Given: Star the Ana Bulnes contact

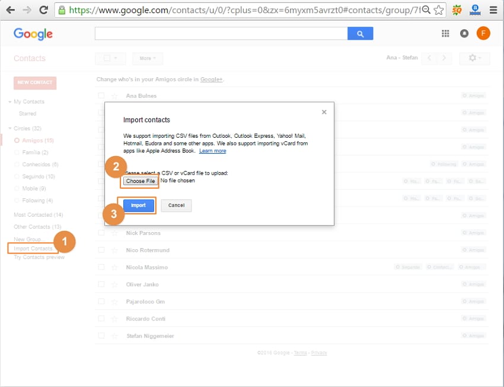Looking at the screenshot, I should [114, 96].
